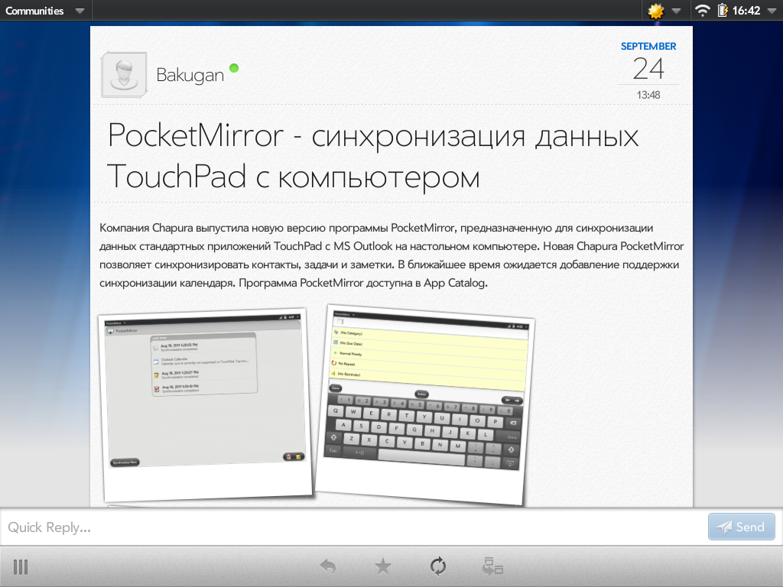Expand the notifications dropdown arrow beside sun
The image size is (783, 587).
[676, 11]
